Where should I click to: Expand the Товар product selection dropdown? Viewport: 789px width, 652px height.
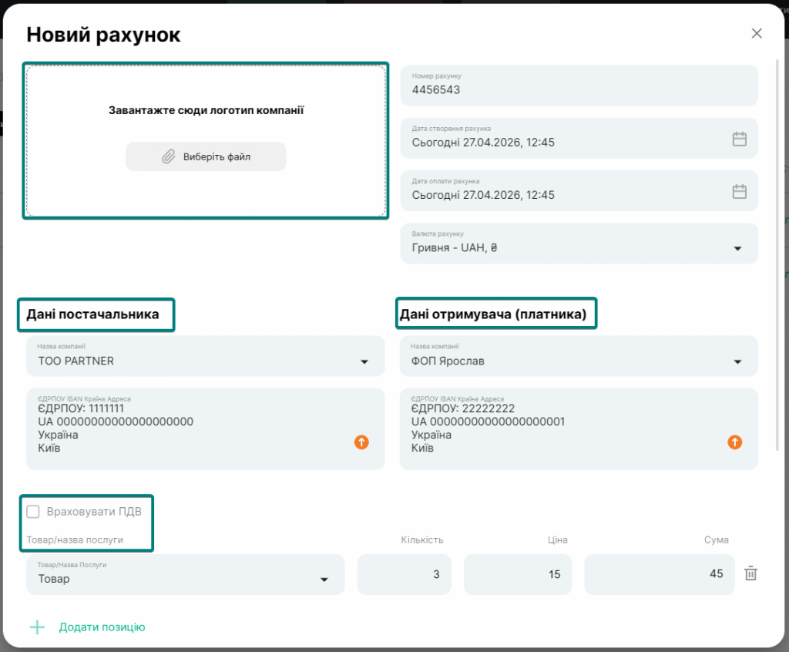[x=324, y=580]
